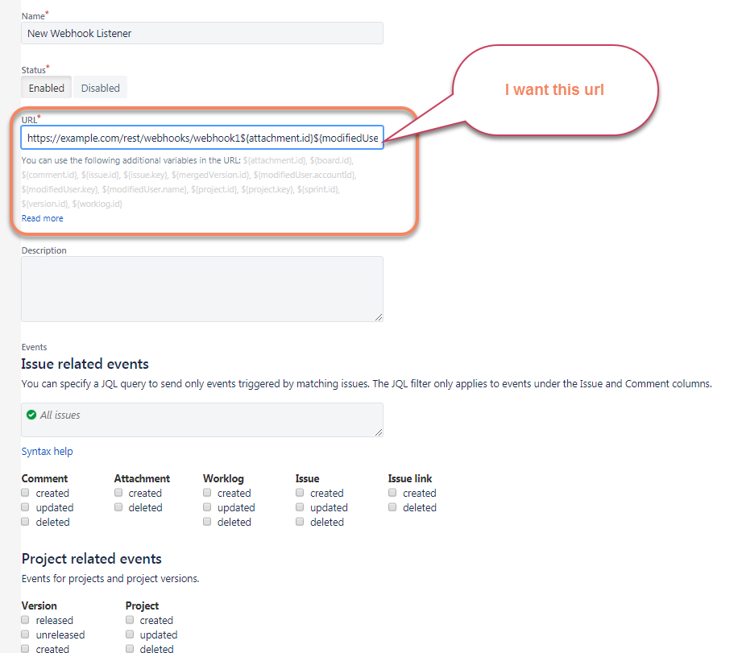
Task: Enable the Version released event
Action: [x=25, y=620]
